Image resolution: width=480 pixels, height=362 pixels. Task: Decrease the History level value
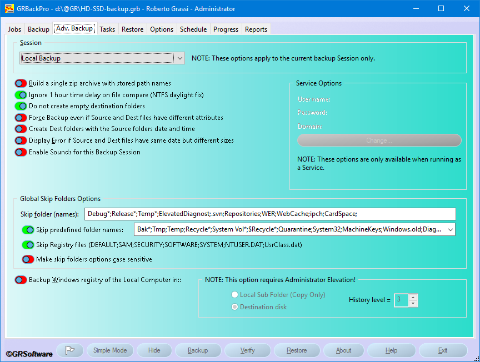413,303
